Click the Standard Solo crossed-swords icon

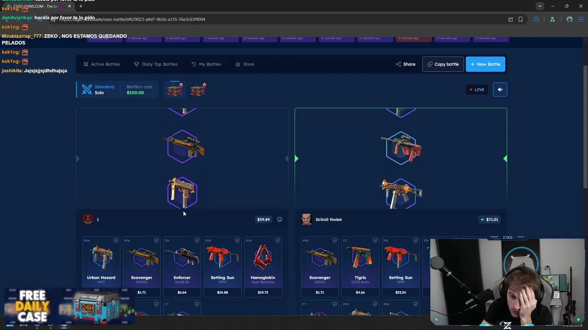87,89
